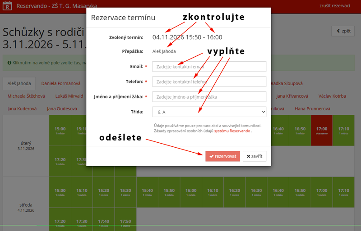The image size is (361, 231).
Task: Focus the Telefon input field
Action: point(209,82)
